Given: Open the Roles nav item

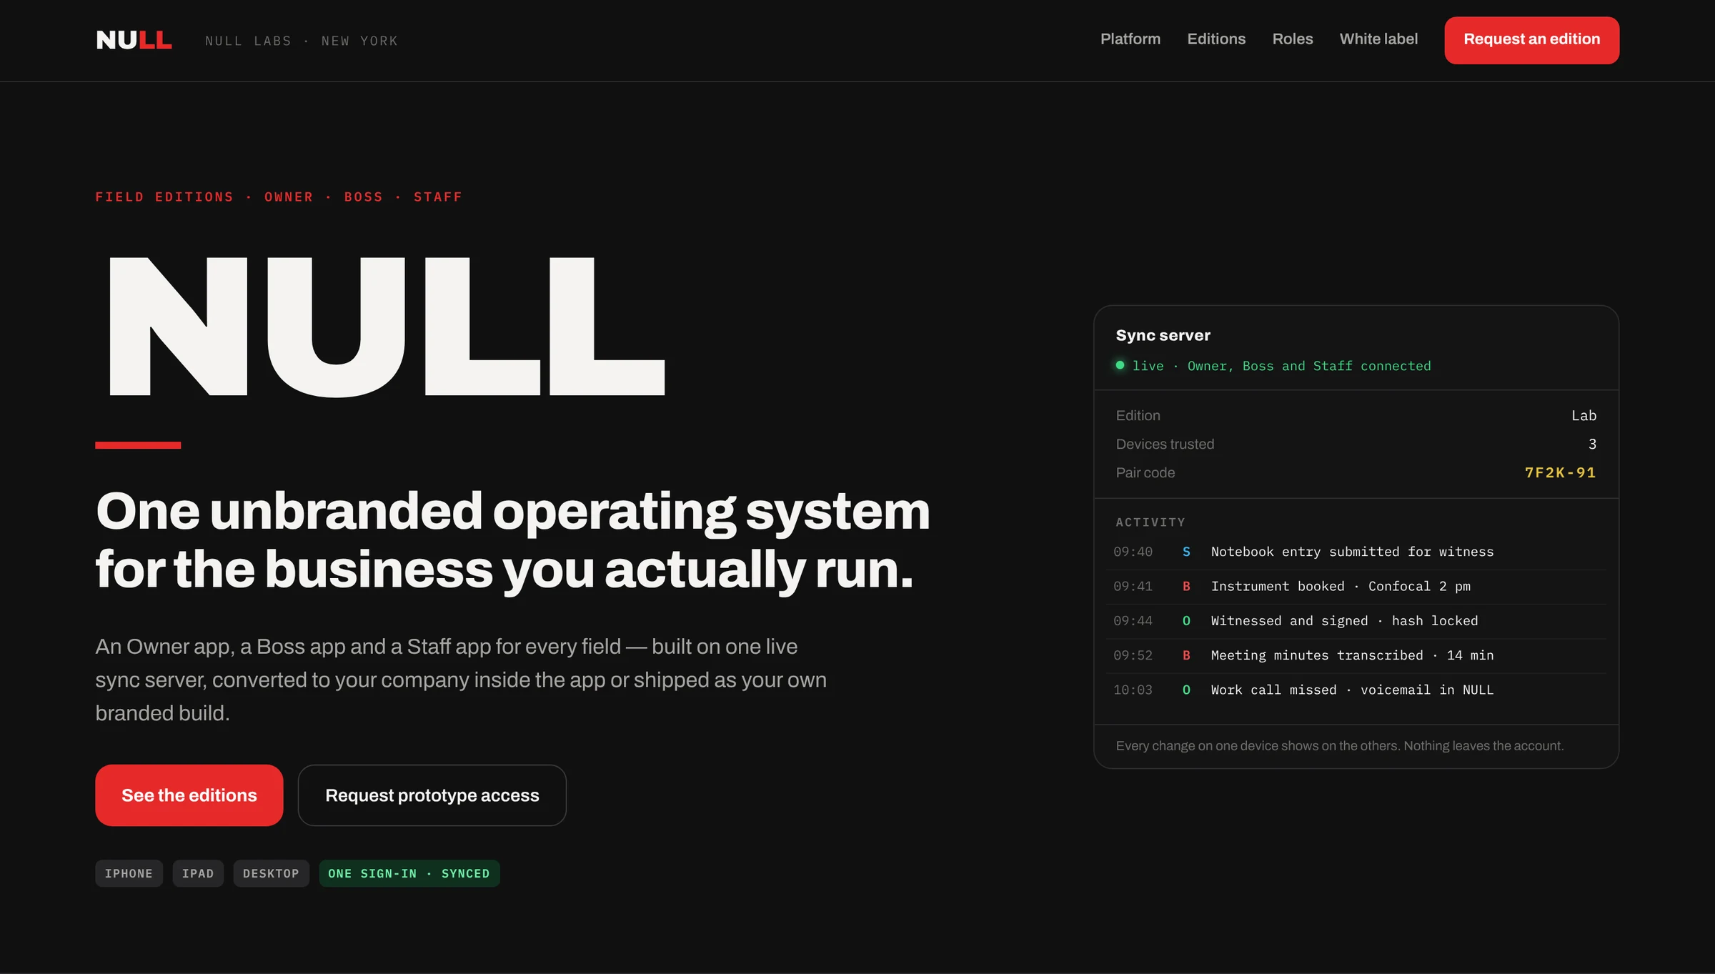Looking at the screenshot, I should 1292,39.
